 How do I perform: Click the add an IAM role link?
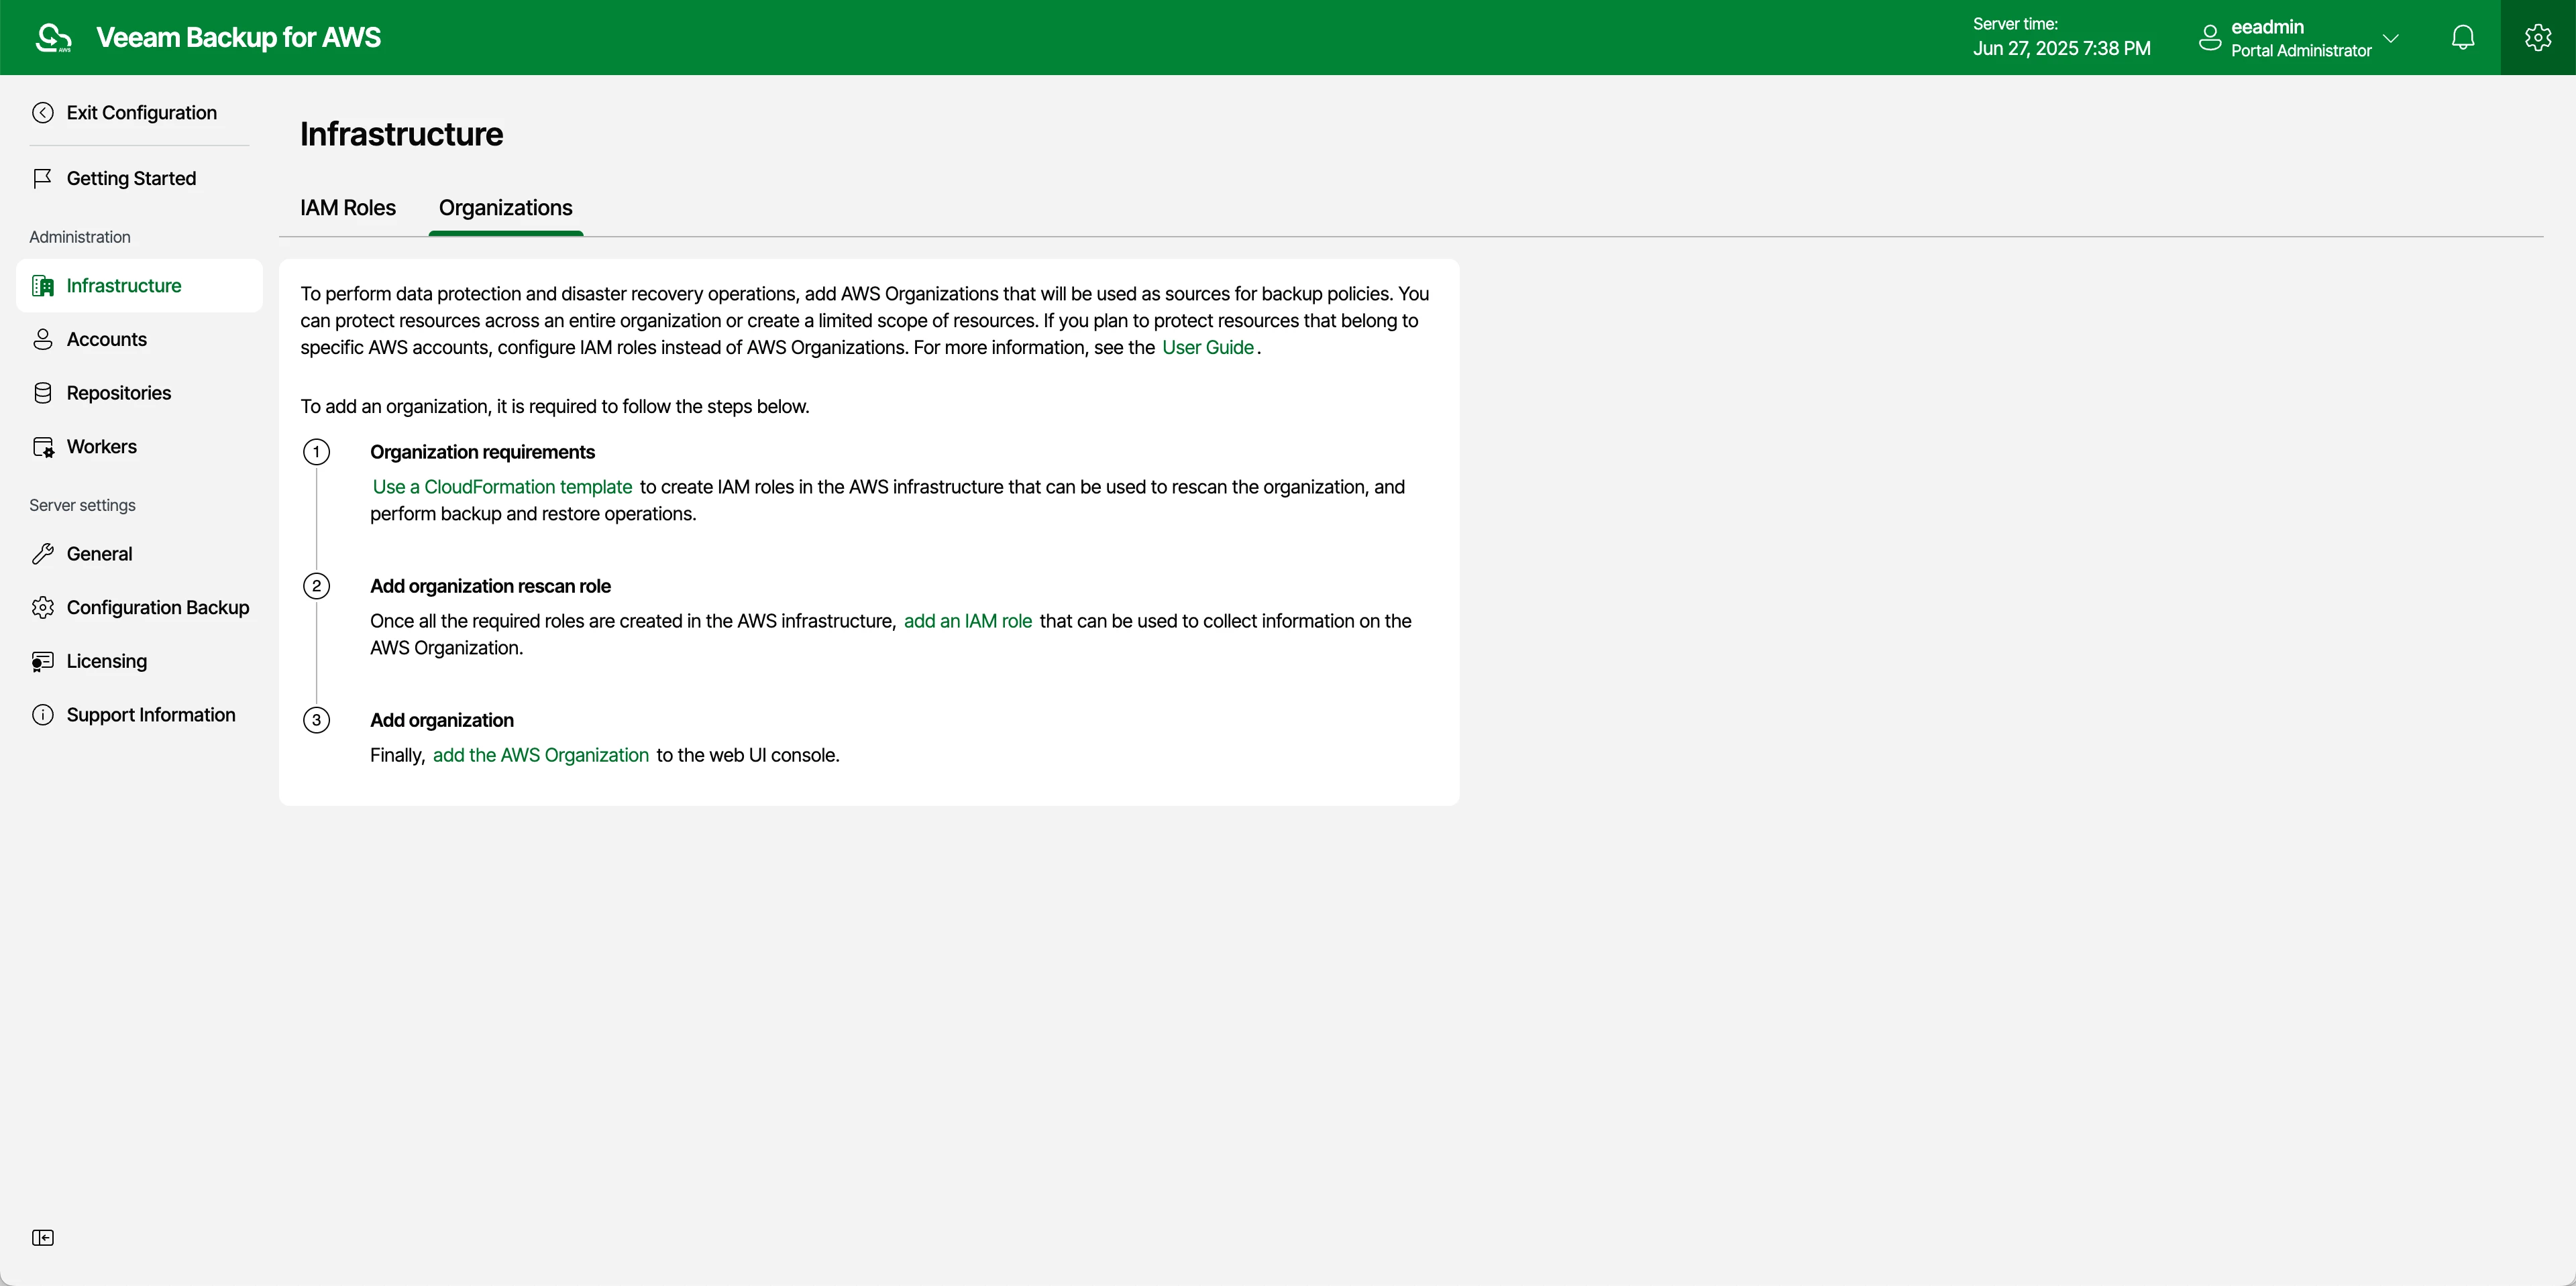coord(967,620)
